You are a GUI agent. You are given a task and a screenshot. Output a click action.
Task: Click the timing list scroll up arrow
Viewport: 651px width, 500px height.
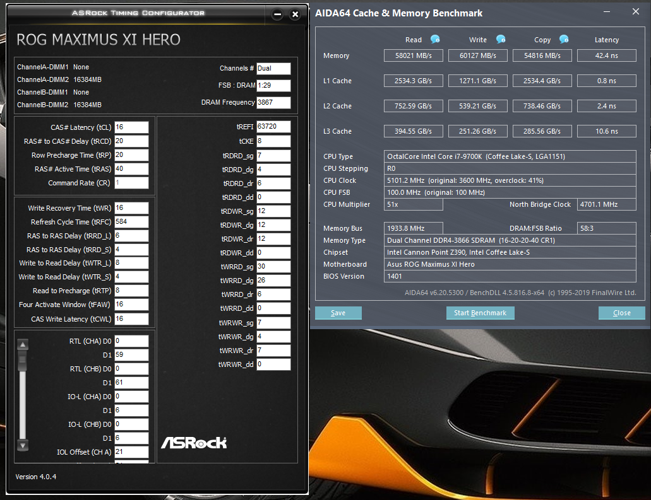tap(23, 344)
